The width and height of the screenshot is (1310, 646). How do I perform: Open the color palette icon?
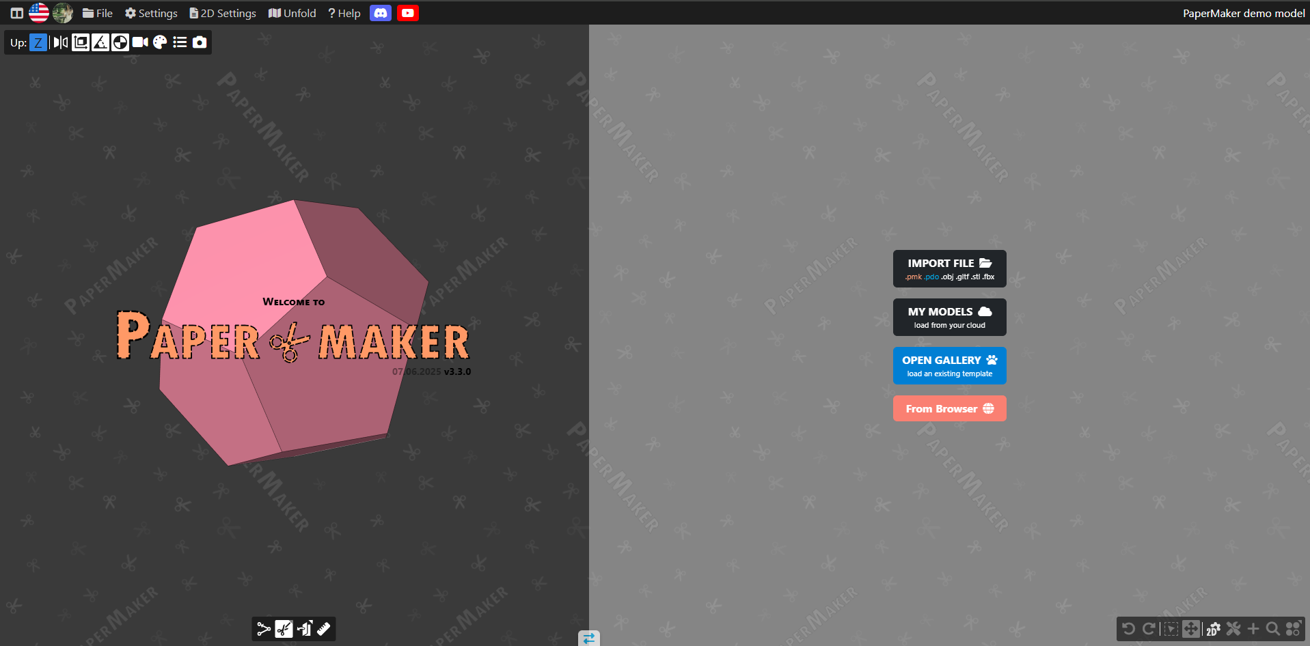[x=160, y=42]
